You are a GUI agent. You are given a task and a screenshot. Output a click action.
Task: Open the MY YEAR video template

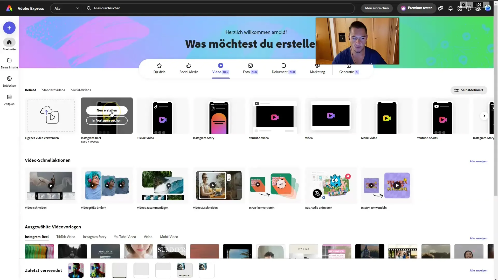[x=304, y=251]
